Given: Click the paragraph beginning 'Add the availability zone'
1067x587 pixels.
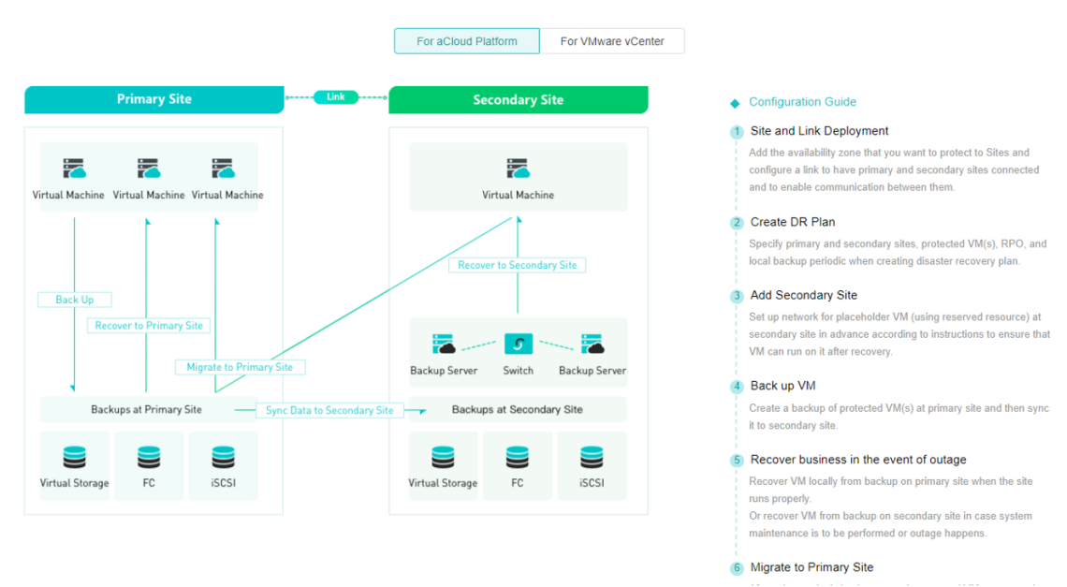Looking at the screenshot, I should click(894, 169).
